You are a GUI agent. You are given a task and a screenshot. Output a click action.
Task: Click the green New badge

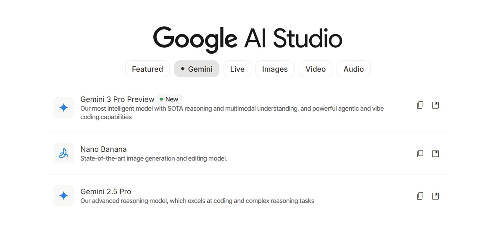(169, 99)
